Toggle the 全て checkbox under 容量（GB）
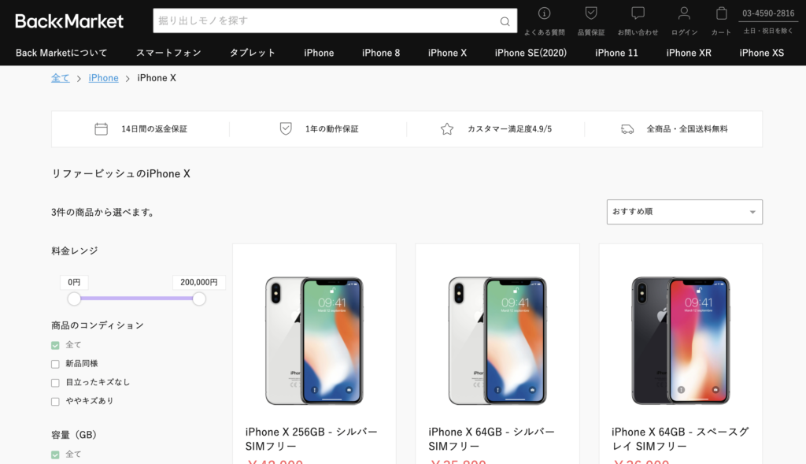Screen dimensions: 806x464 [56, 455]
